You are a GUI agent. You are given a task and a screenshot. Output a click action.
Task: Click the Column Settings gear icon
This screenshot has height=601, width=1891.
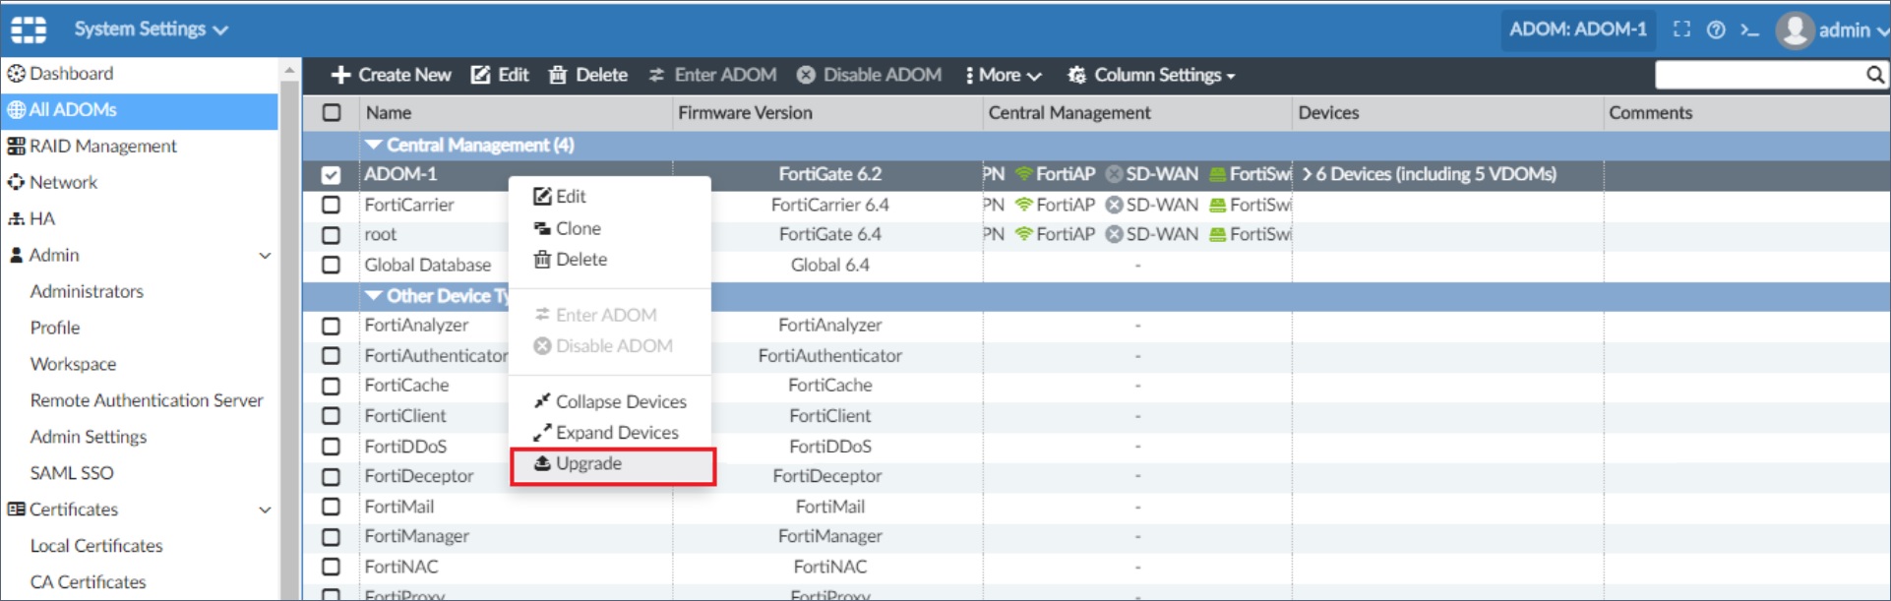[x=1077, y=75]
